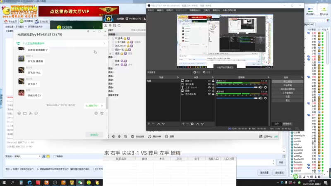
Task: Click 停止推流 button in OBS controls
Action: (288, 81)
